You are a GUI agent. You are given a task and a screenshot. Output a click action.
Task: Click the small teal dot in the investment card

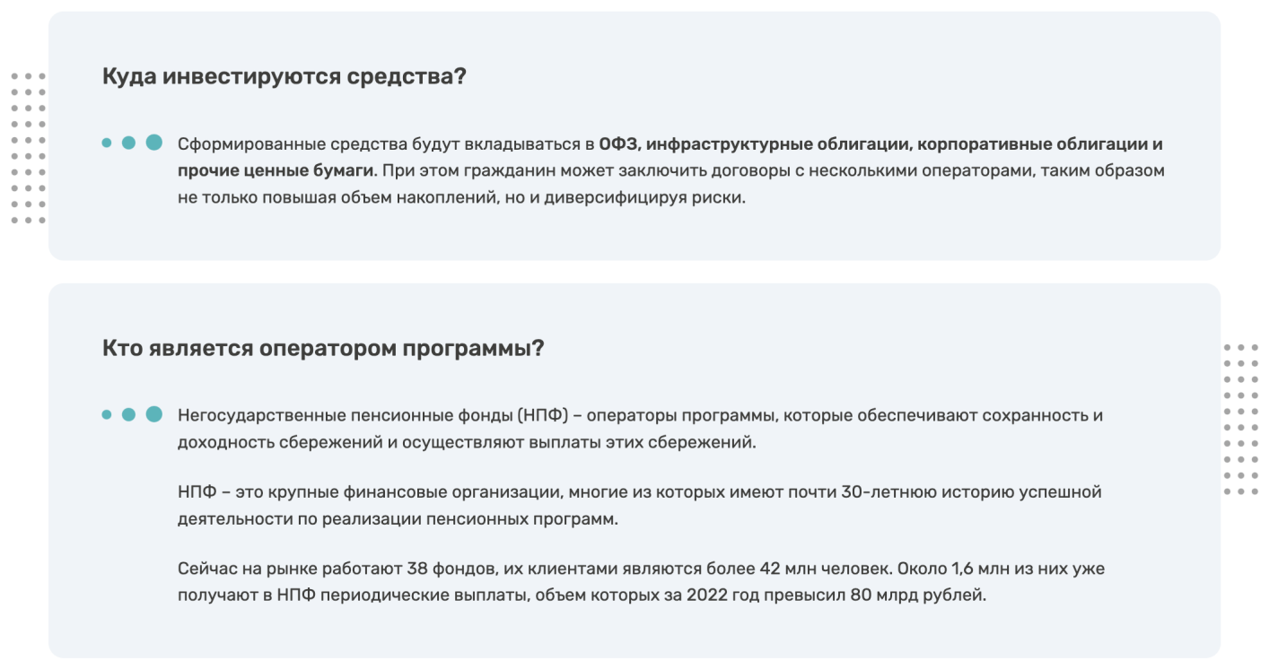pyautogui.click(x=107, y=143)
